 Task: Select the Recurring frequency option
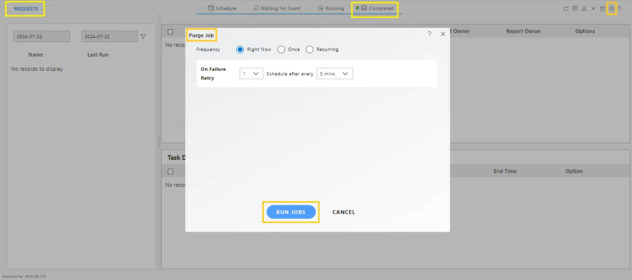tap(310, 49)
